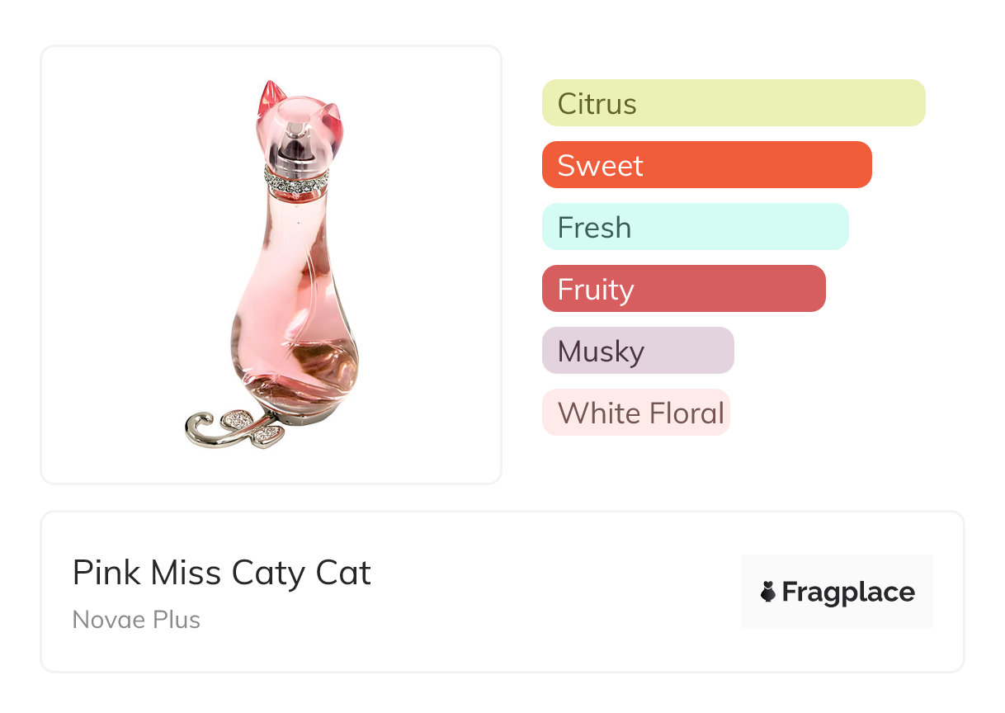
Task: Click the left pink cat ear on the cap
Action: (268, 99)
